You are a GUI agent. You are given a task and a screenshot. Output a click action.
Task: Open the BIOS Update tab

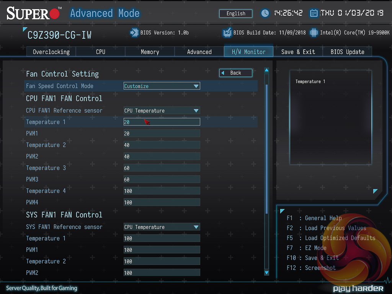[x=347, y=52]
